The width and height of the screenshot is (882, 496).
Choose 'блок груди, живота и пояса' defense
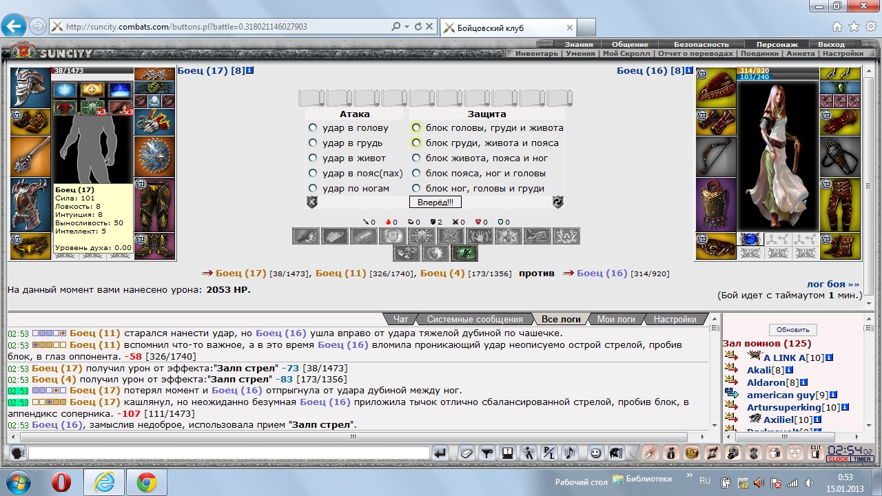[416, 143]
